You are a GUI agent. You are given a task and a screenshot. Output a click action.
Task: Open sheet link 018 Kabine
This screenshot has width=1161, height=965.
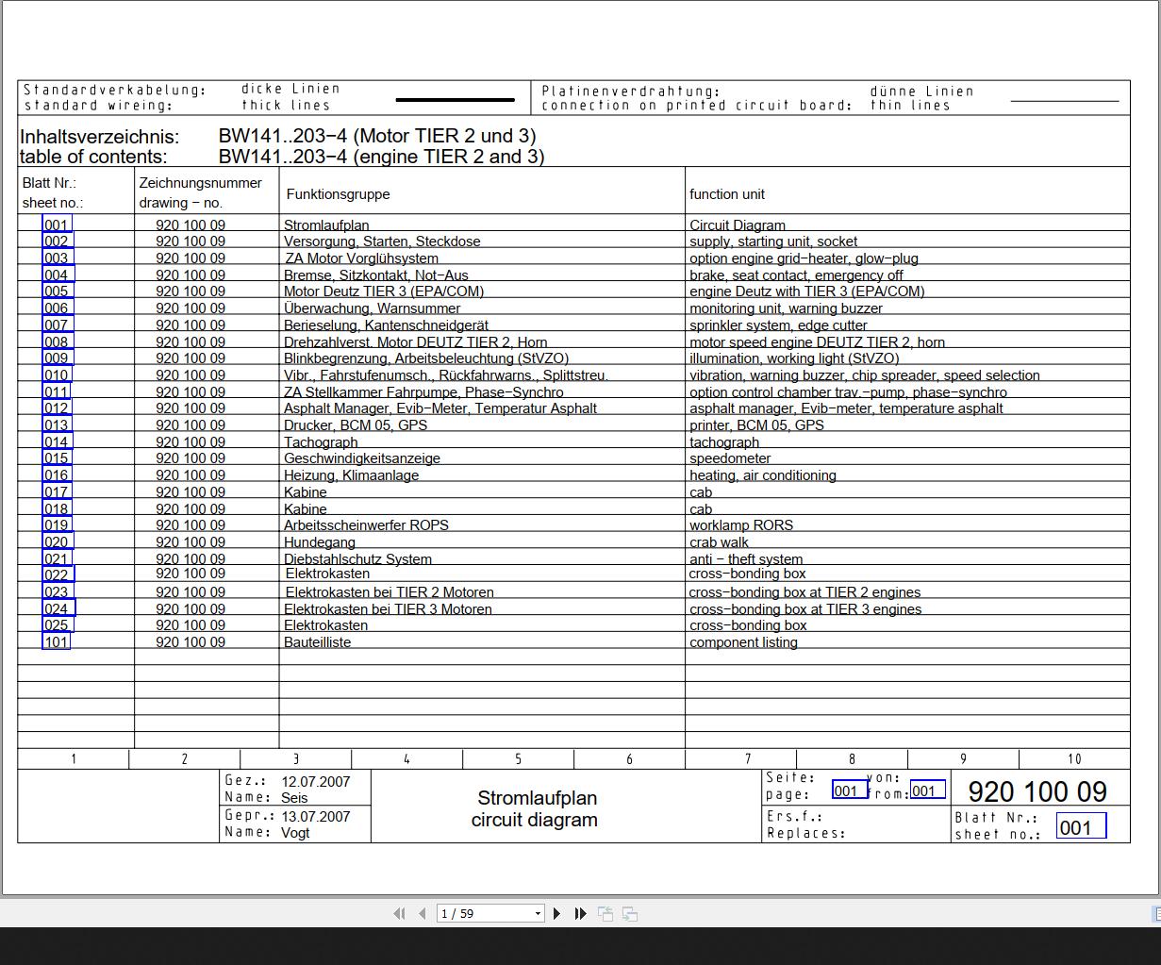[x=57, y=508]
